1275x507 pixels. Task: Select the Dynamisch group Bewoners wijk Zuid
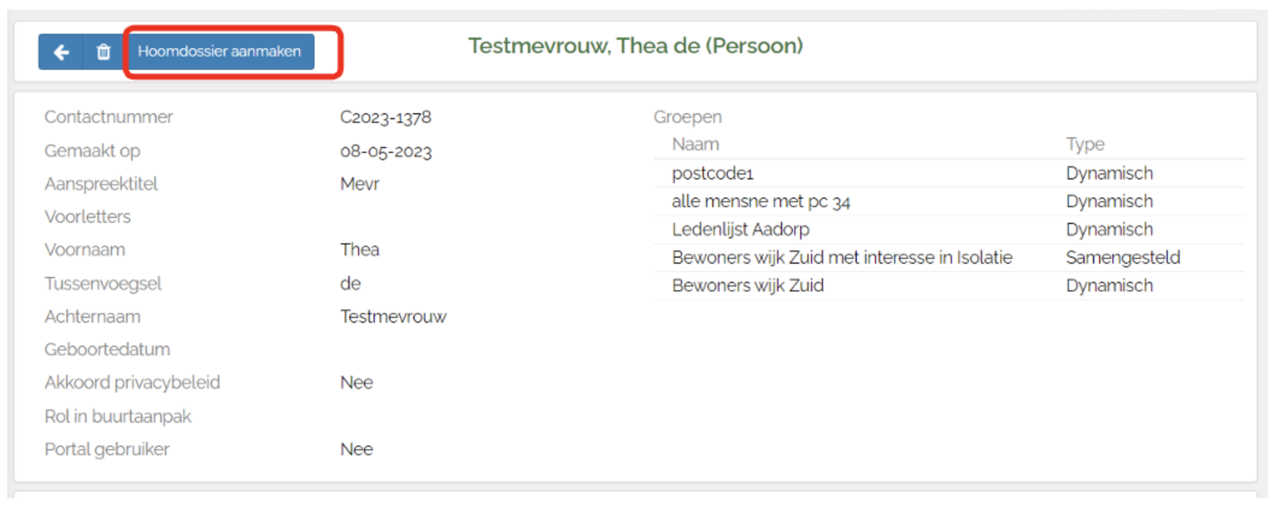click(x=748, y=285)
